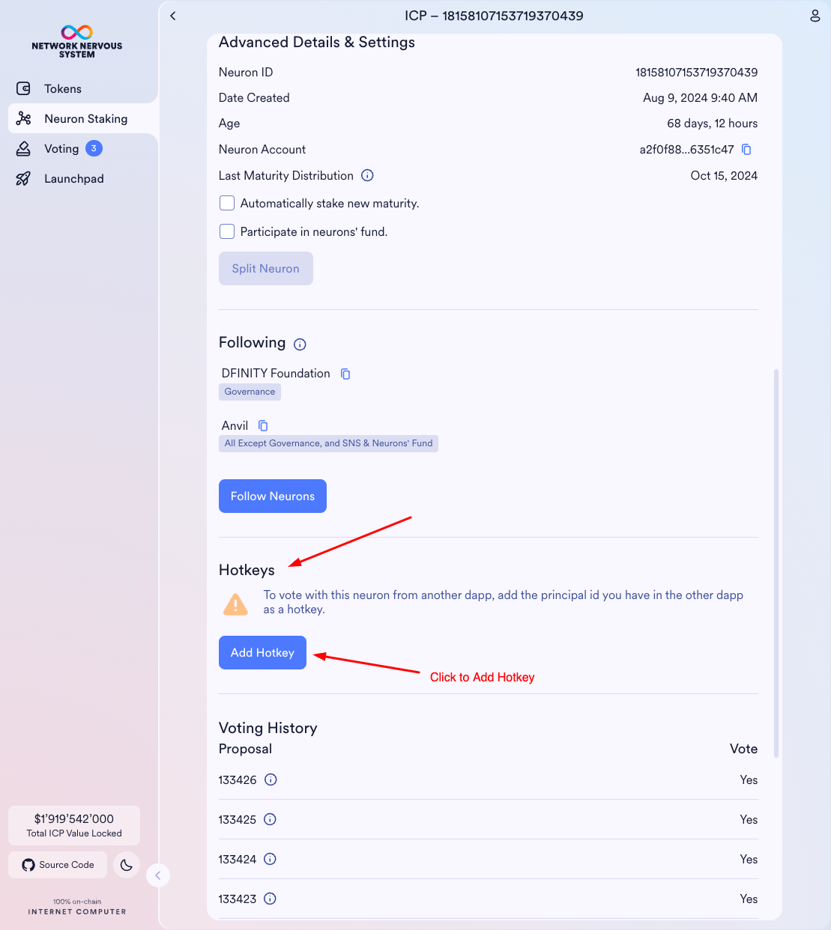Viewport: 831px width, 930px height.
Task: Show info for proposal 133426
Action: 271,779
